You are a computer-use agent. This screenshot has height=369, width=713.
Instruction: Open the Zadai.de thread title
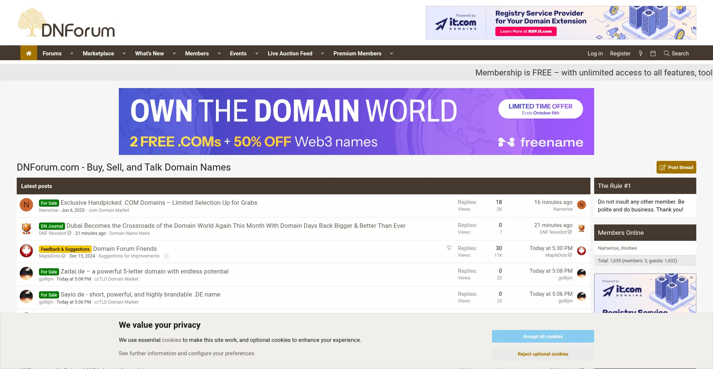[x=144, y=271]
